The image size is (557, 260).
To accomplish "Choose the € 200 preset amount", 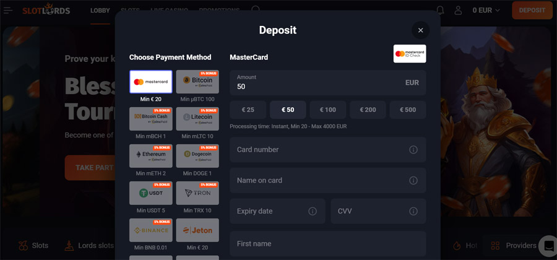I will (x=368, y=110).
